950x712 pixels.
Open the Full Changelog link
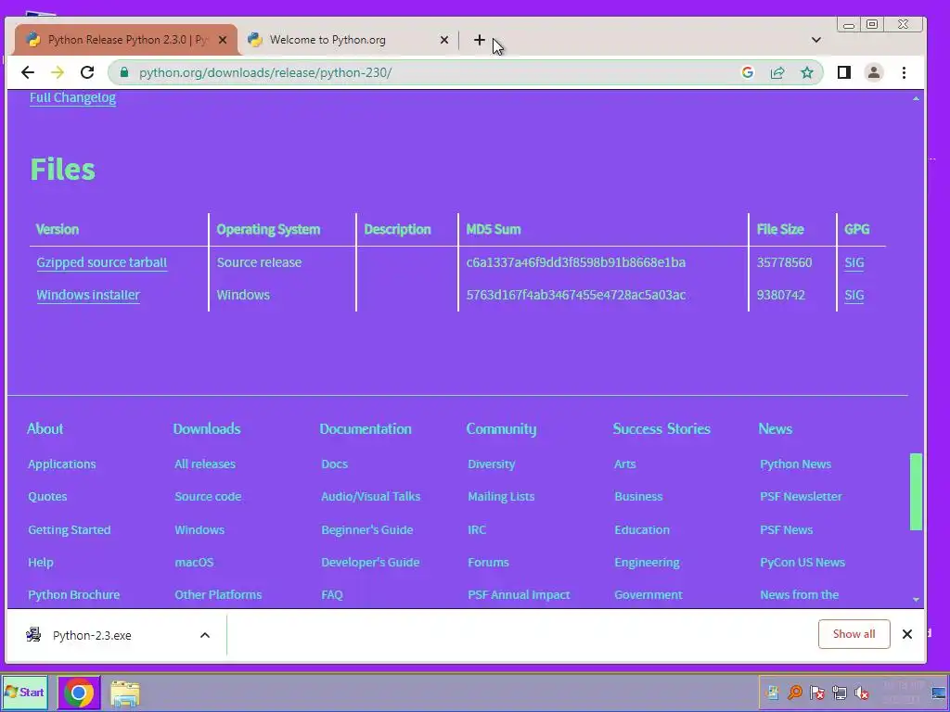(x=72, y=97)
